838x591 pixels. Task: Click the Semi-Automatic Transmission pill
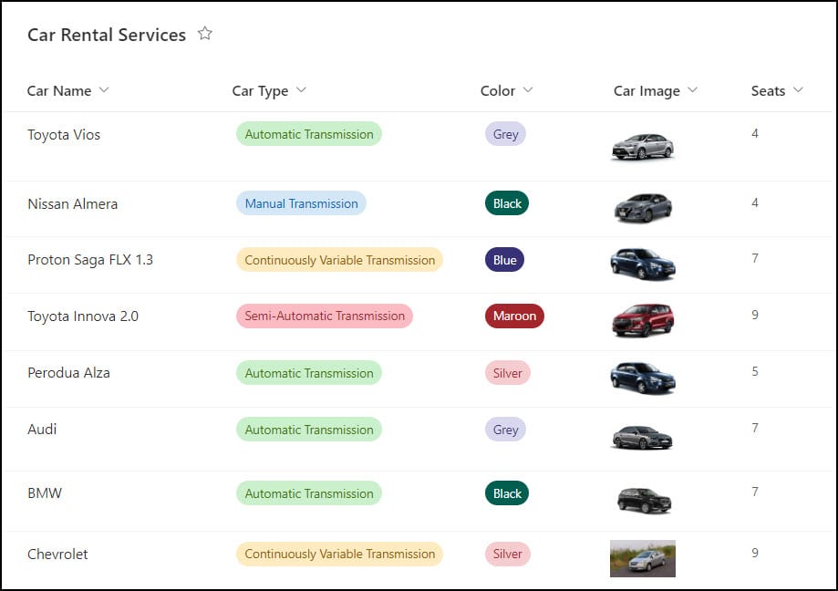[x=325, y=316]
